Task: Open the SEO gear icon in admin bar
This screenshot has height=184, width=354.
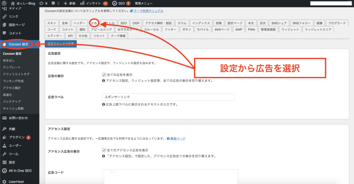Action: coord(114,3)
